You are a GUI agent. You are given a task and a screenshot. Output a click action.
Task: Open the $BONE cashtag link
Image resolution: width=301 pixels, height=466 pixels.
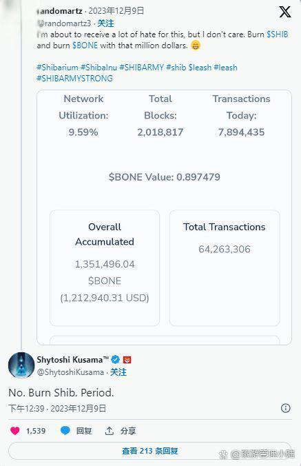(x=85, y=45)
